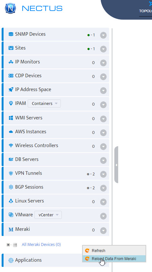The height and width of the screenshot is (272, 152).
Task: Expand the CDP Devices arrow button
Action: point(103,77)
